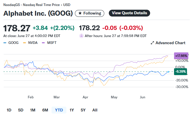
Task: Click the Mar axis label
Action: point(57,97)
